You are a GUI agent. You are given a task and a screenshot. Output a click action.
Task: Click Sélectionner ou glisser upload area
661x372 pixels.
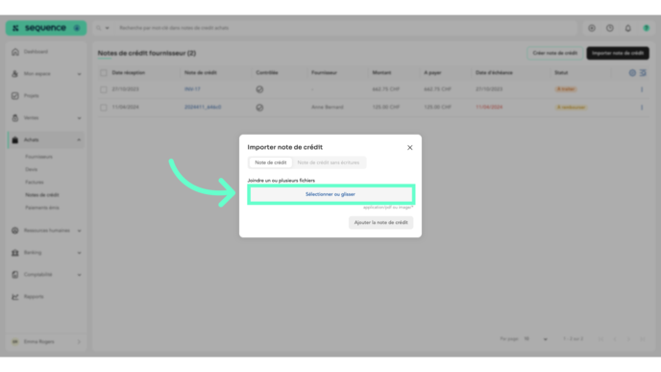pos(330,194)
